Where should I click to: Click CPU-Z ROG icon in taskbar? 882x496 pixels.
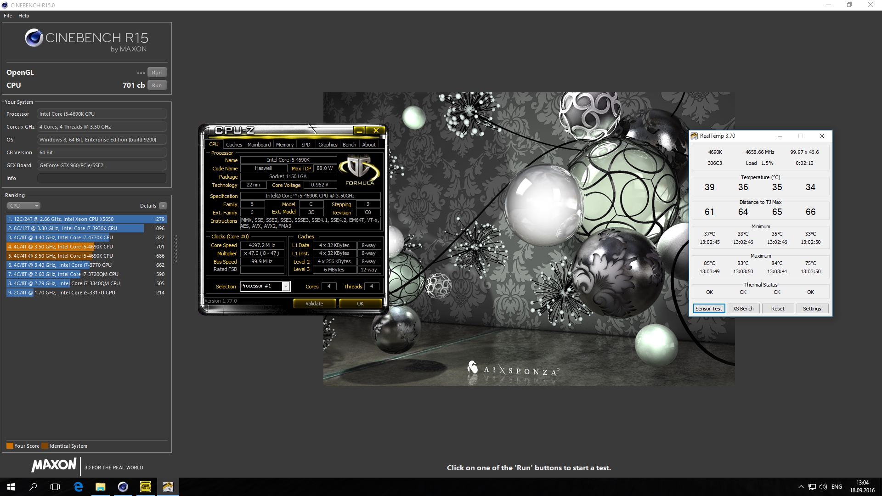(145, 487)
